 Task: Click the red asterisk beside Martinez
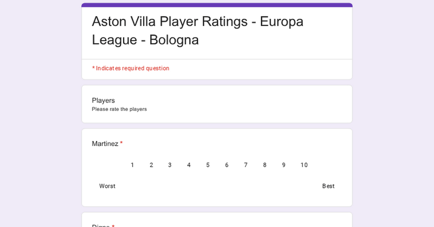[x=122, y=143]
